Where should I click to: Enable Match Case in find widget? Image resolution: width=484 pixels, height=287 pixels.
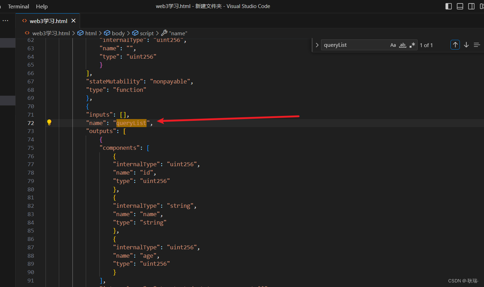point(393,45)
